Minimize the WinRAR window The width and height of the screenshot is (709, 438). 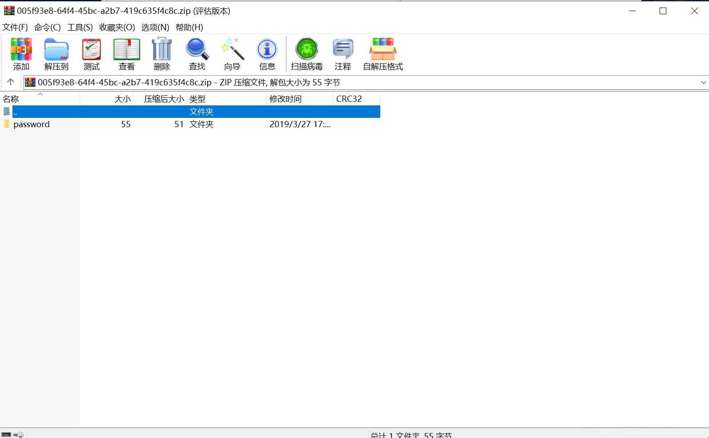click(632, 11)
